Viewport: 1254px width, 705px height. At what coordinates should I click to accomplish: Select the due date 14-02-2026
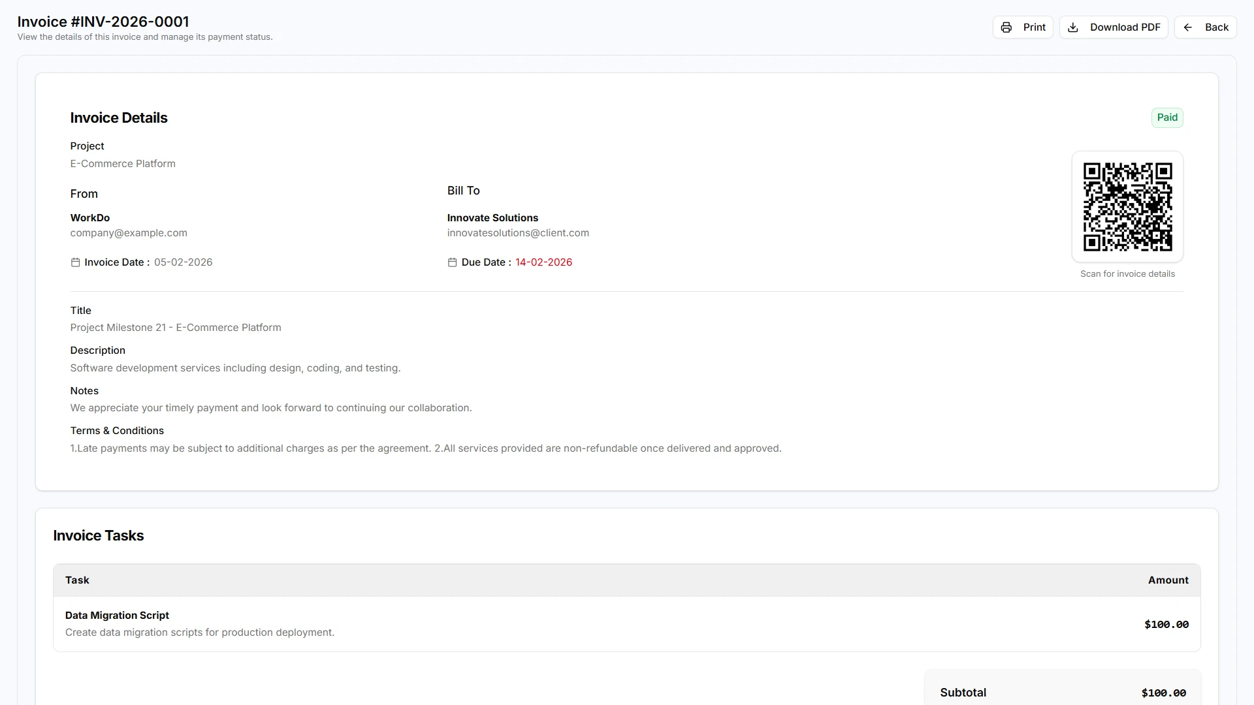(543, 262)
